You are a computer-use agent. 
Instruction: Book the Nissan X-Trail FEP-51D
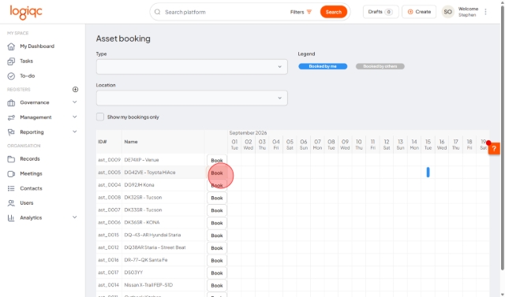pos(217,285)
